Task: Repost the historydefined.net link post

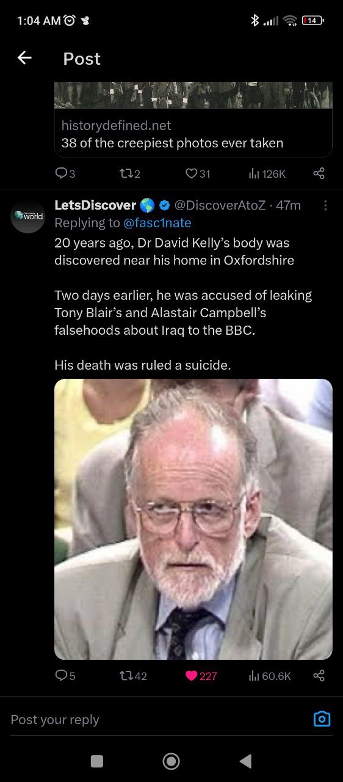Action: coord(129,174)
